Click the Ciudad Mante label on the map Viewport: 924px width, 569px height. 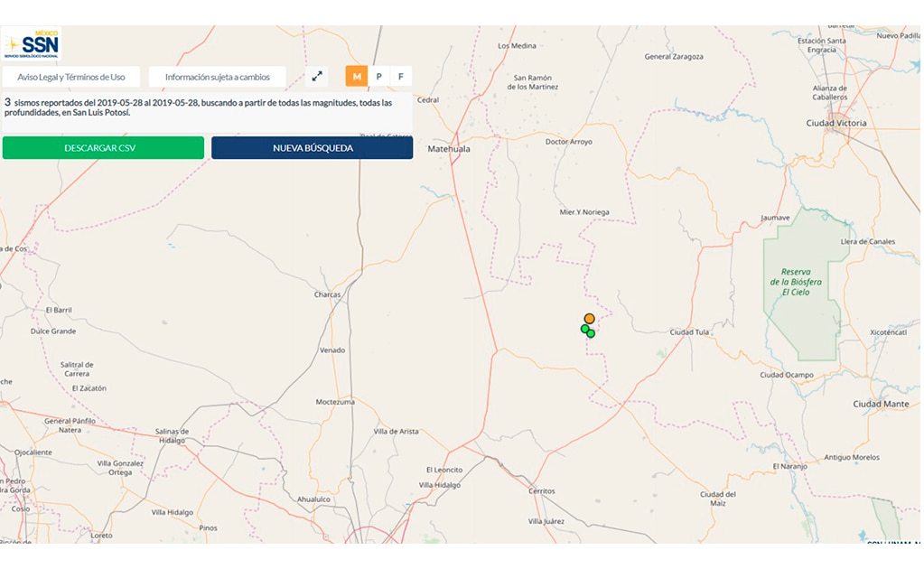pos(881,404)
